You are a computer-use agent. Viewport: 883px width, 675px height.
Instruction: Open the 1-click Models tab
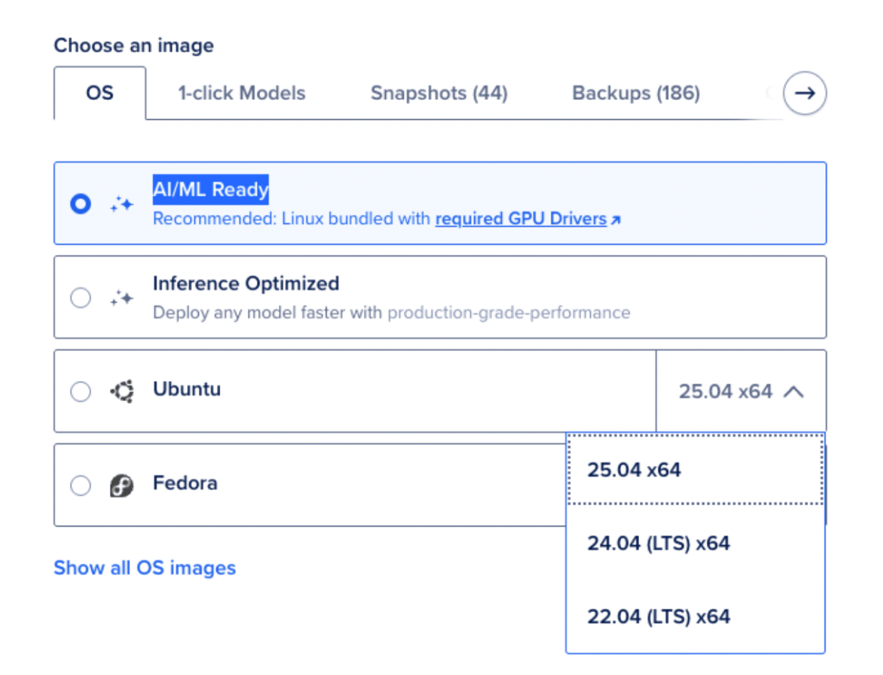(x=242, y=93)
